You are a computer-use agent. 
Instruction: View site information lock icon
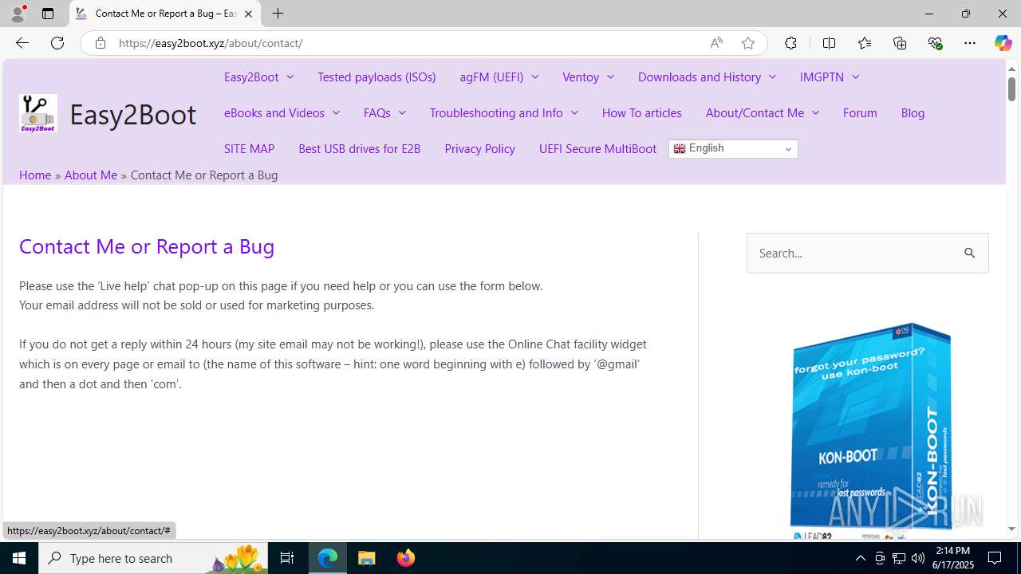pyautogui.click(x=100, y=43)
